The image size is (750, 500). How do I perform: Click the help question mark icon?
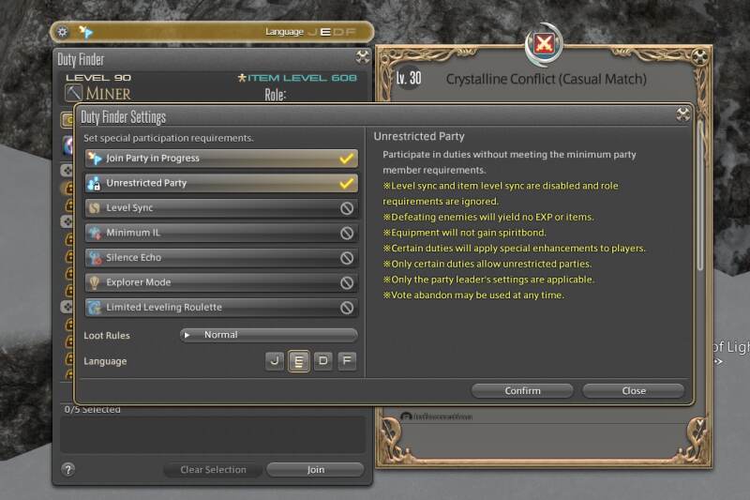click(x=67, y=469)
